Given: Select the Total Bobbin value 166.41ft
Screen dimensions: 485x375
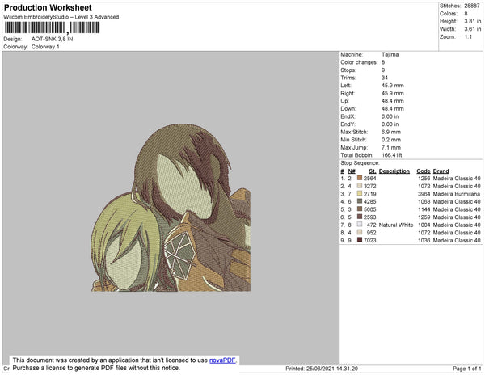Looking at the screenshot, I should 391,155.
